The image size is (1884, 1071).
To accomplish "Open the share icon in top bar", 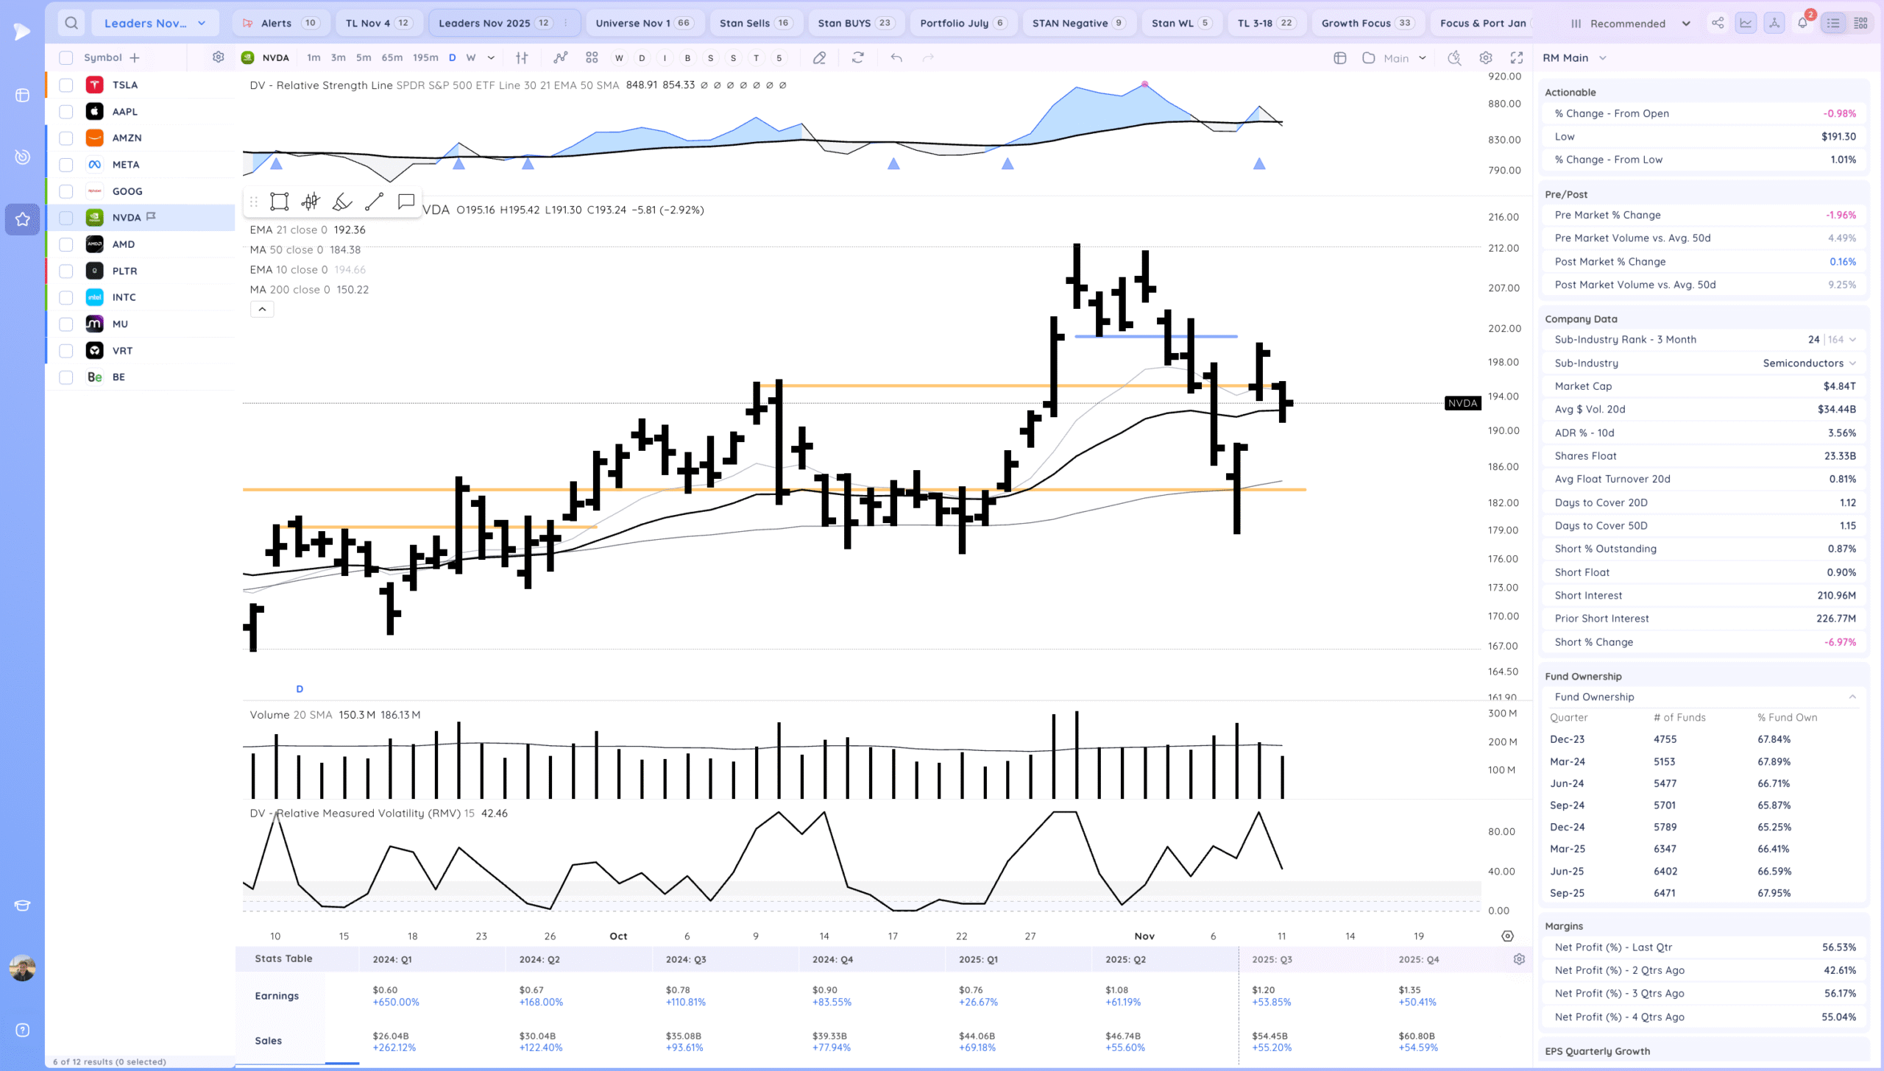I will coord(1718,23).
